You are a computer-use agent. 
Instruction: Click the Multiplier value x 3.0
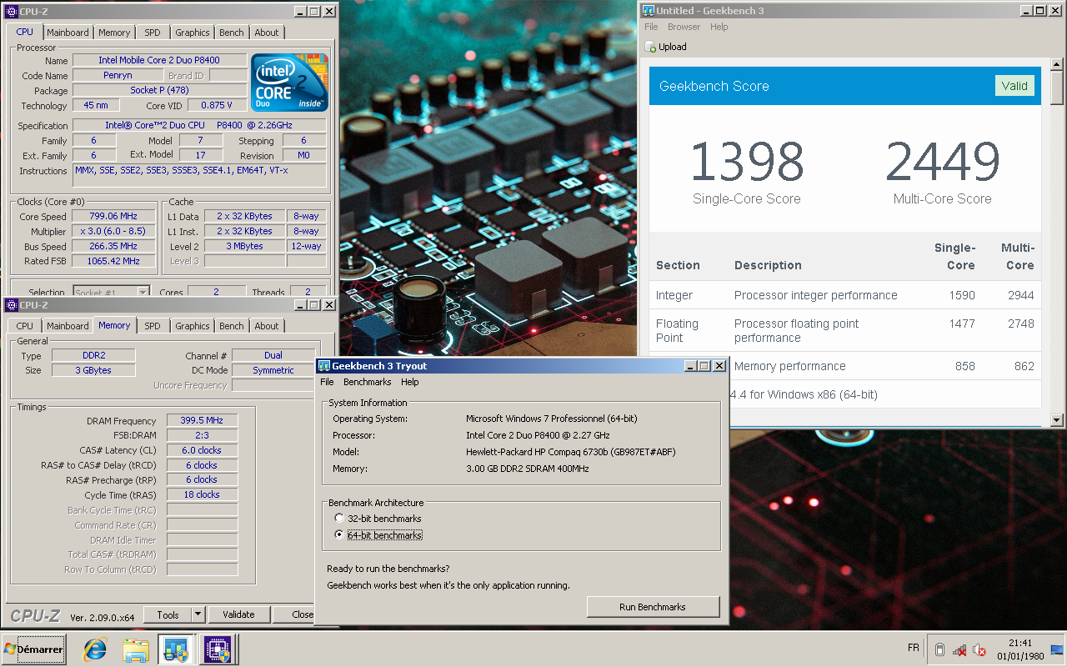pos(113,231)
